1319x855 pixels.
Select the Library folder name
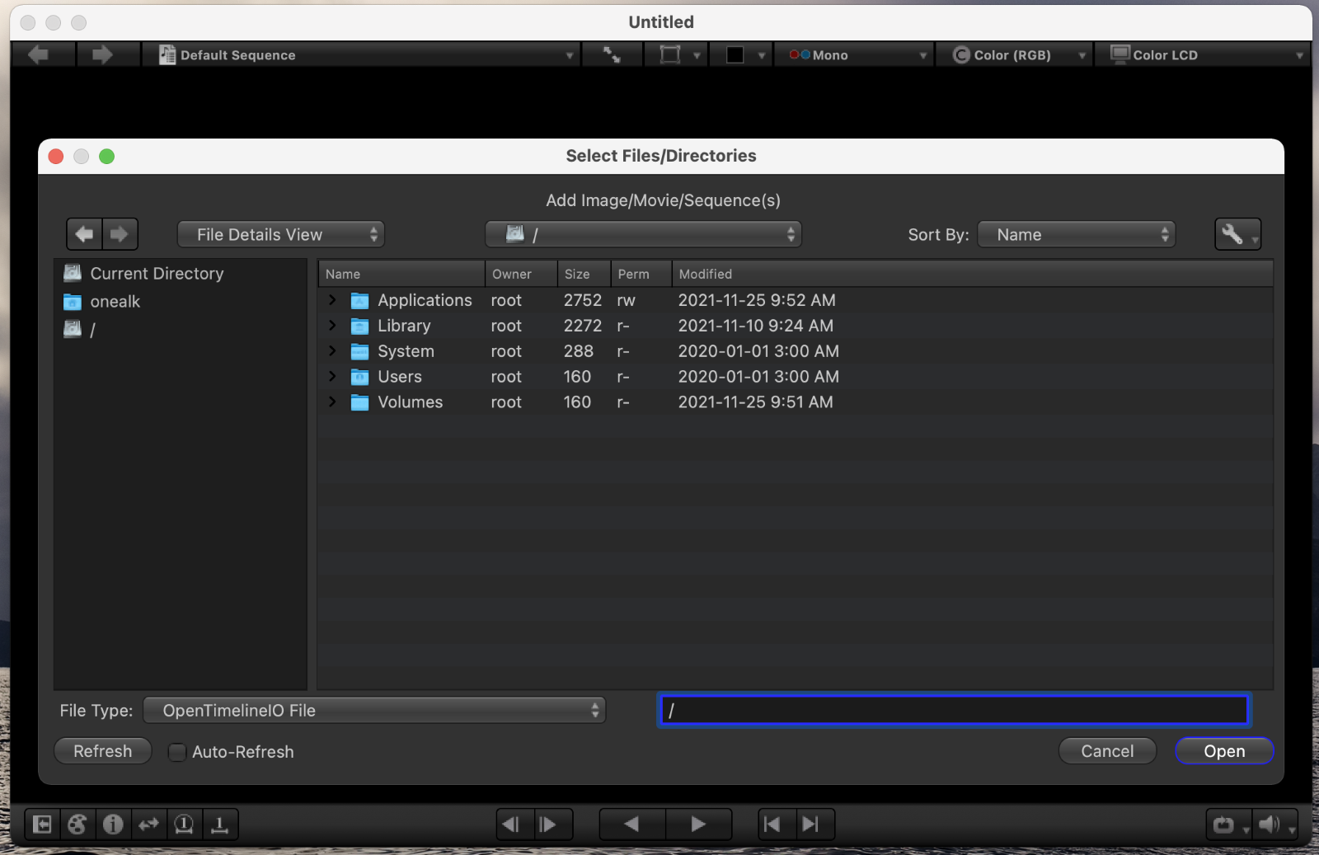(404, 326)
